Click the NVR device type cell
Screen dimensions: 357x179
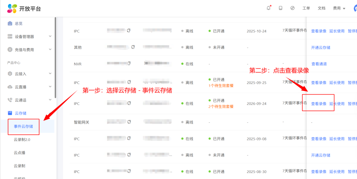point(78,64)
